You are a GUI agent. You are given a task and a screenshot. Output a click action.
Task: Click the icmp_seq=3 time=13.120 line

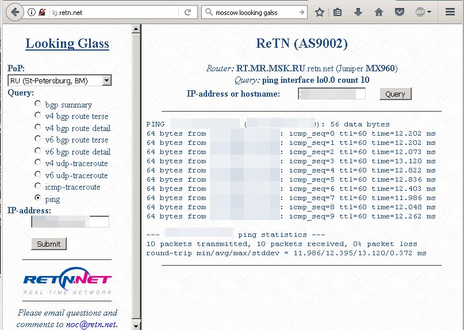pos(291,162)
